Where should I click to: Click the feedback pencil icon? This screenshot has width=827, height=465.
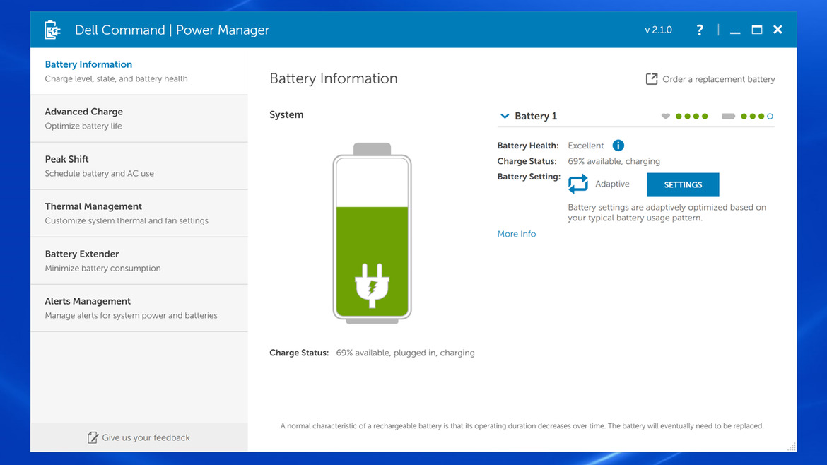[93, 437]
